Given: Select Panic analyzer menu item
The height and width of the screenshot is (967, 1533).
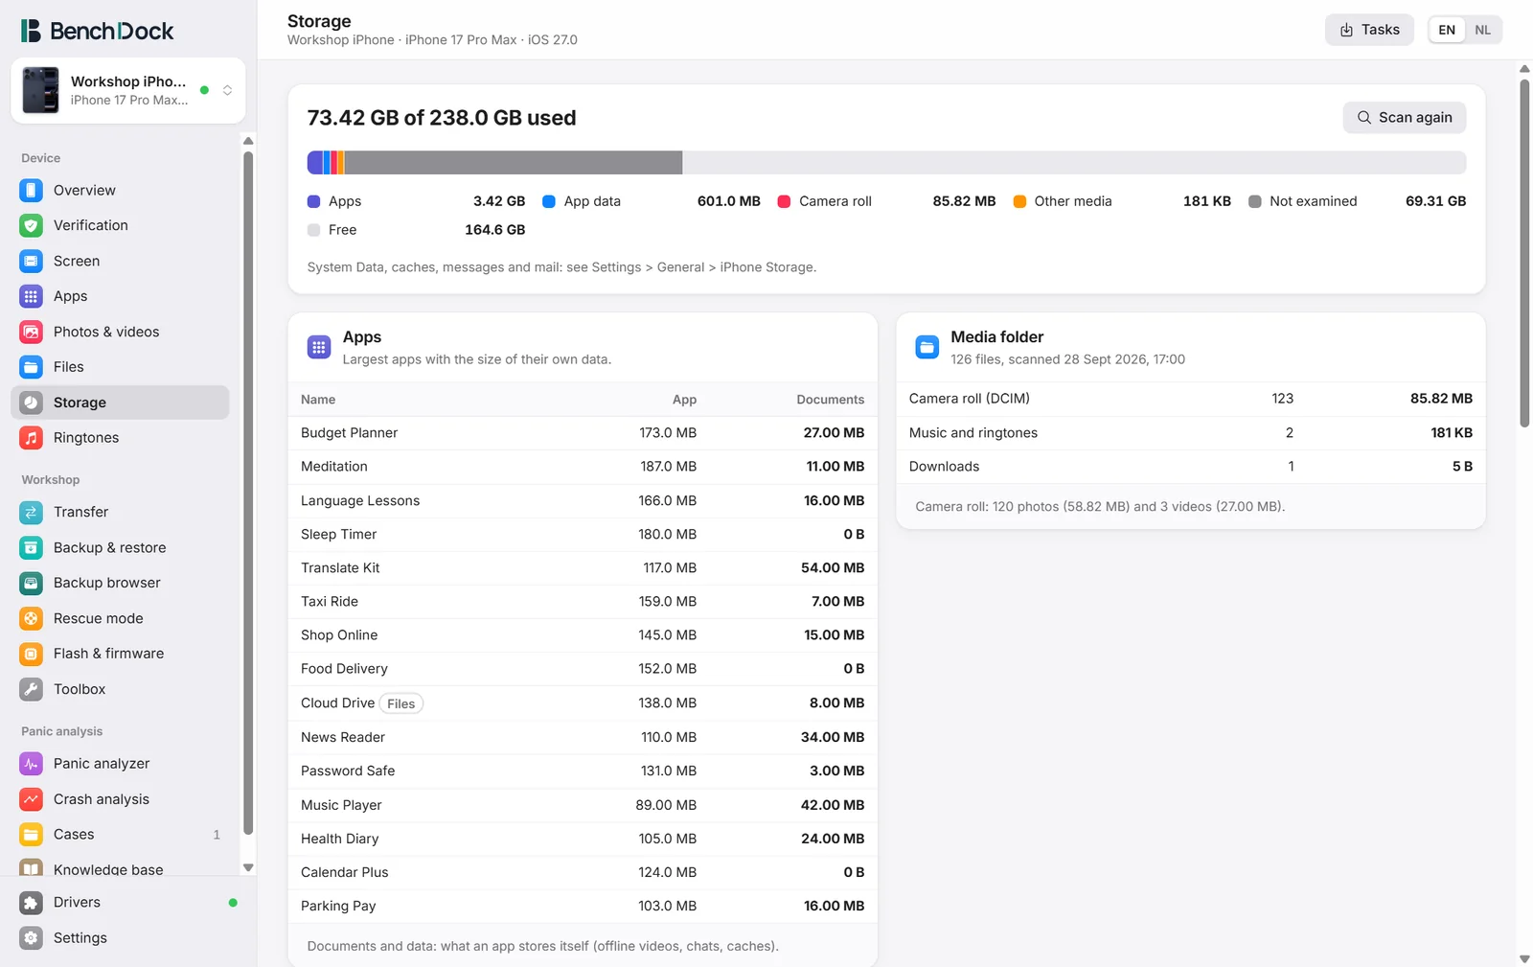Looking at the screenshot, I should pos(120,764).
